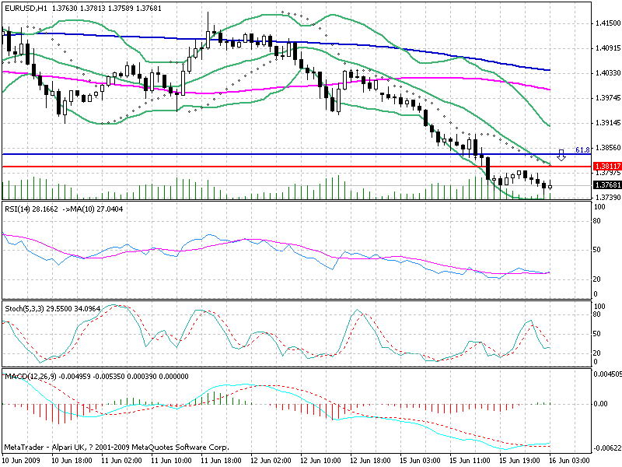Click the 15 Jun 11:00 time label

[470, 460]
